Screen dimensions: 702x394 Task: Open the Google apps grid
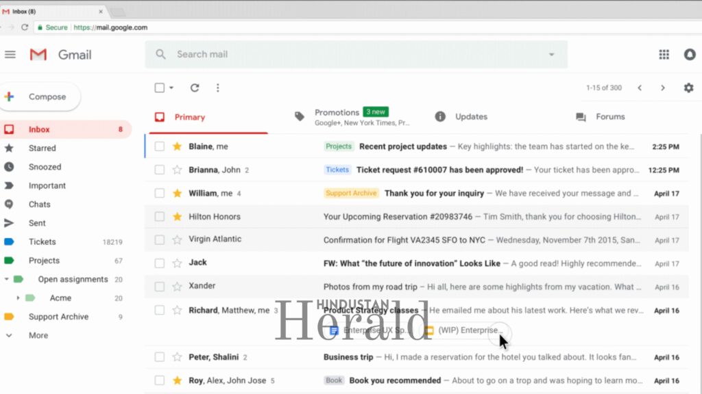664,55
